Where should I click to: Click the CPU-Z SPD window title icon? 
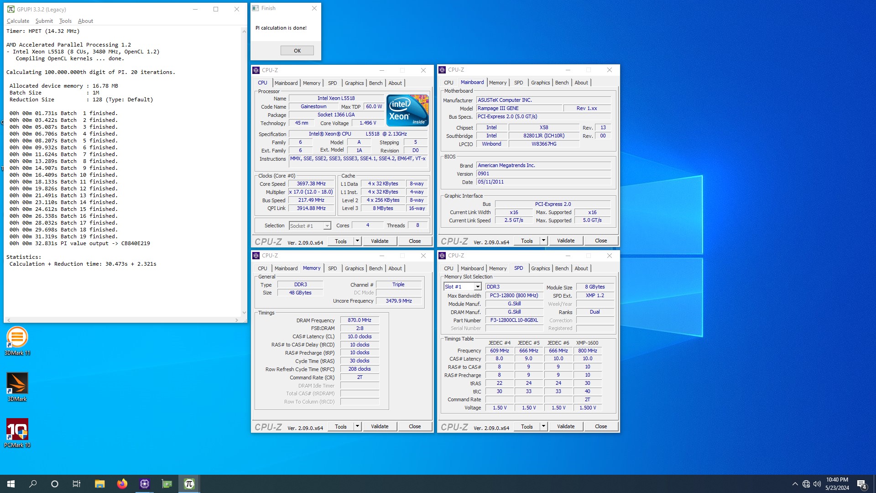[442, 256]
